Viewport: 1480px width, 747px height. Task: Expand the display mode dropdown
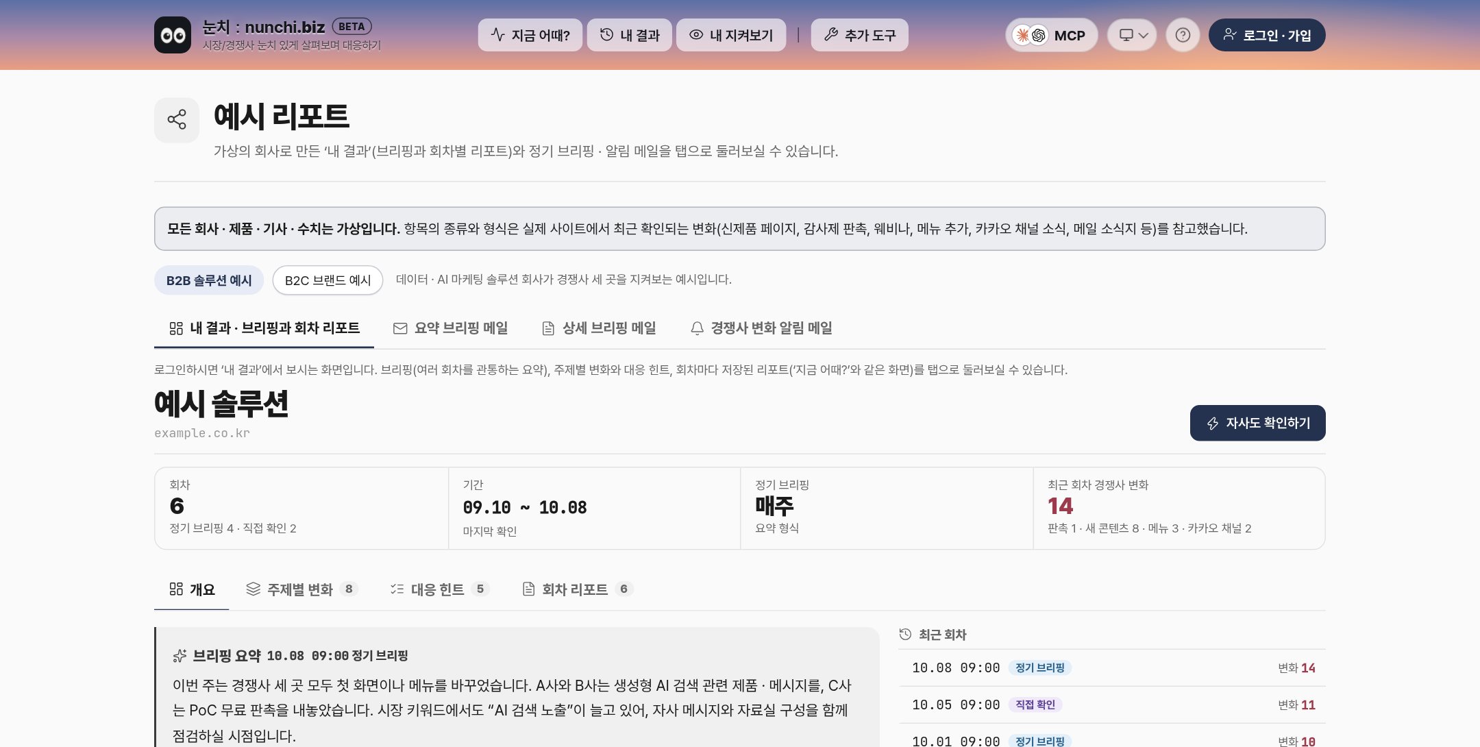point(1132,35)
